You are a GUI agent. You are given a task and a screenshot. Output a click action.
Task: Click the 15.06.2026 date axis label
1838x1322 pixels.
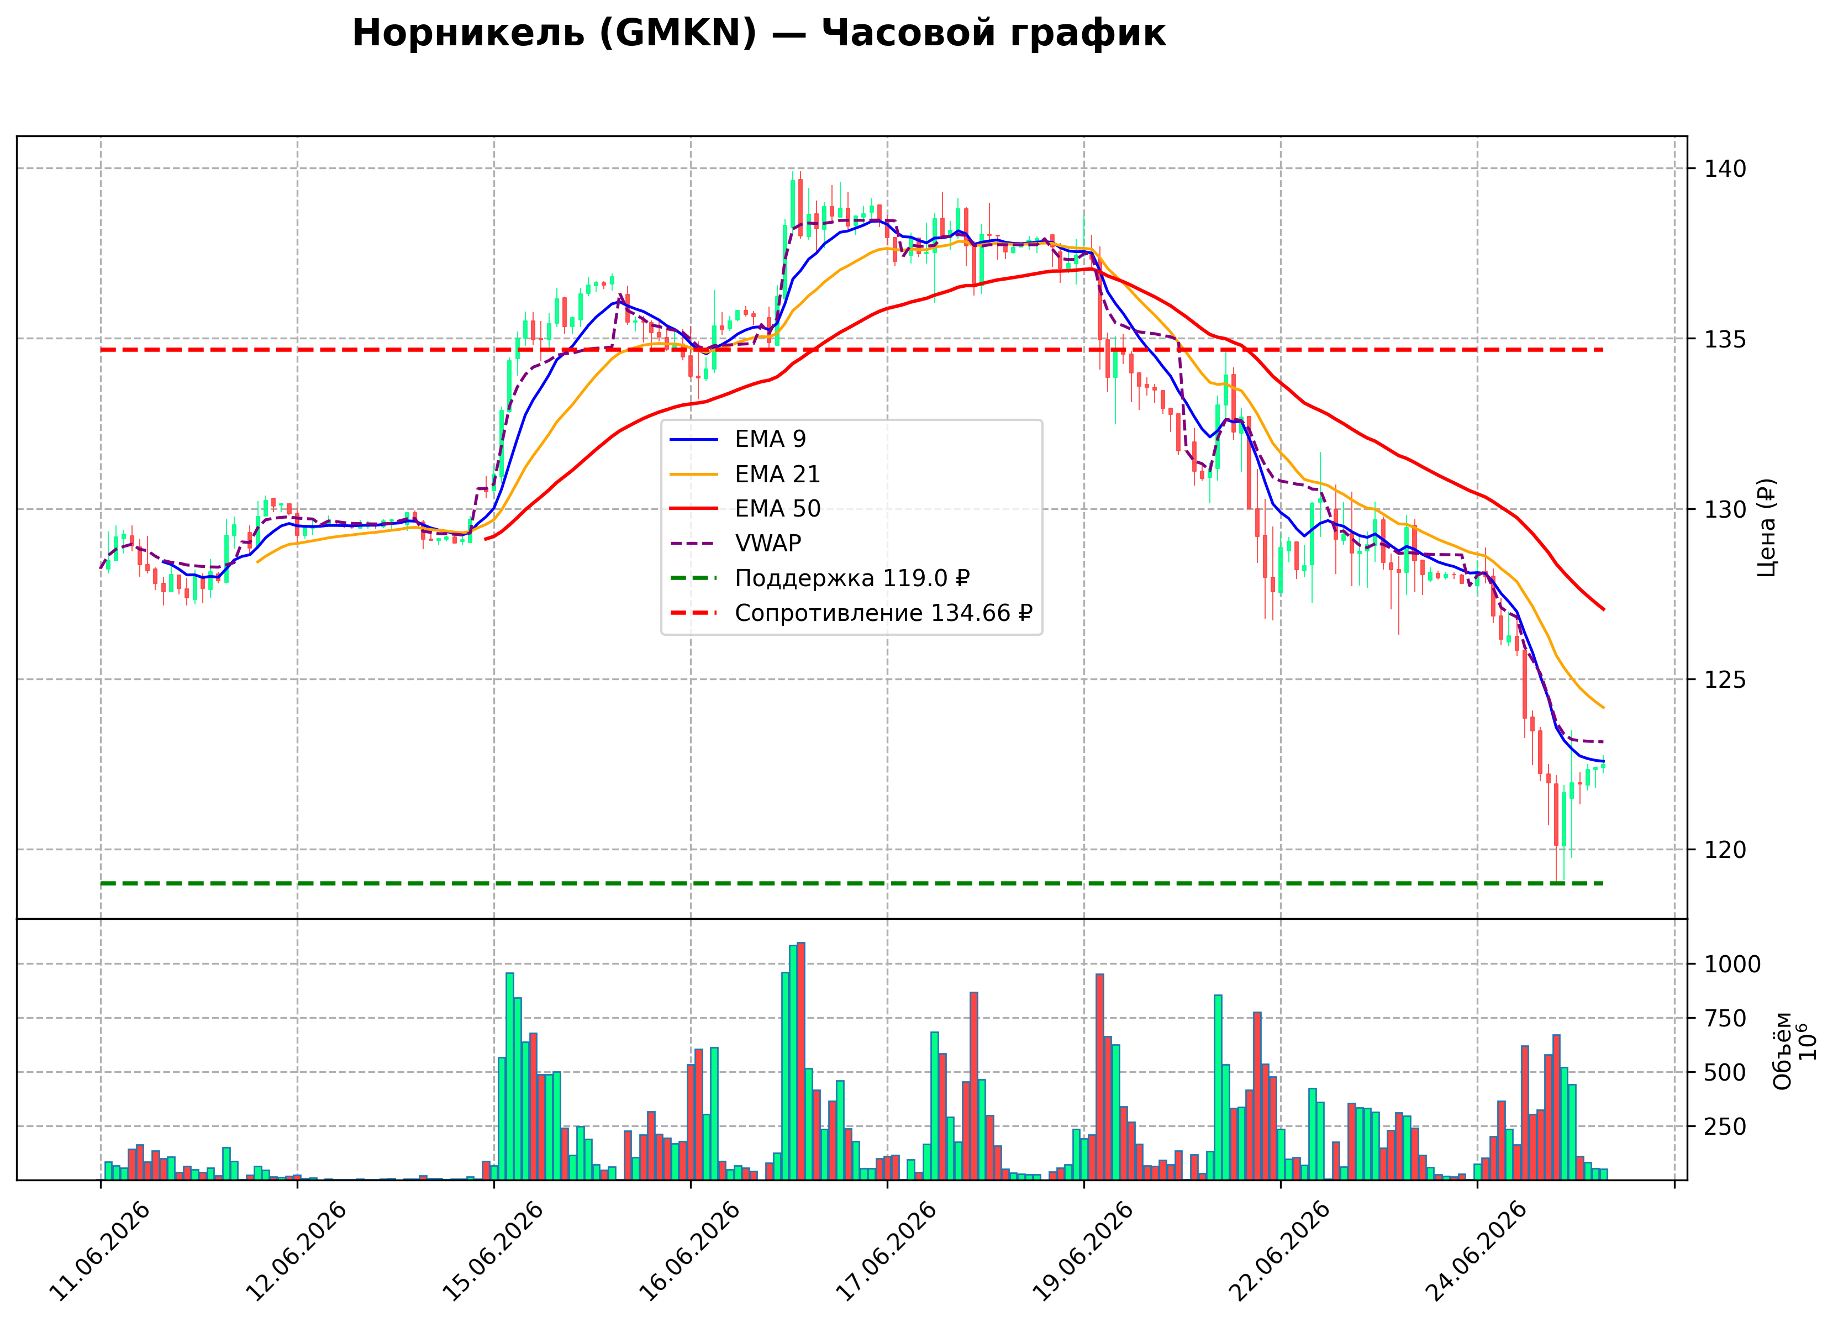[492, 1251]
